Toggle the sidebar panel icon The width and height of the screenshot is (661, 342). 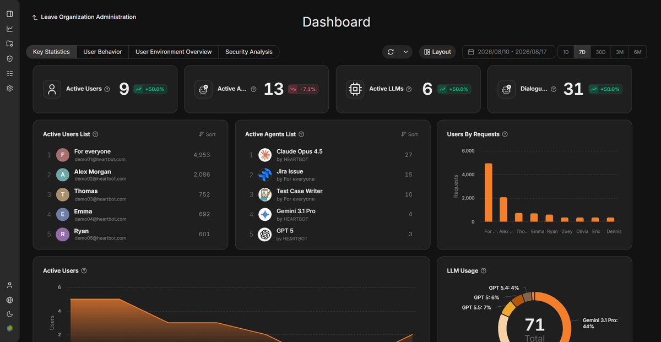[x=9, y=14]
